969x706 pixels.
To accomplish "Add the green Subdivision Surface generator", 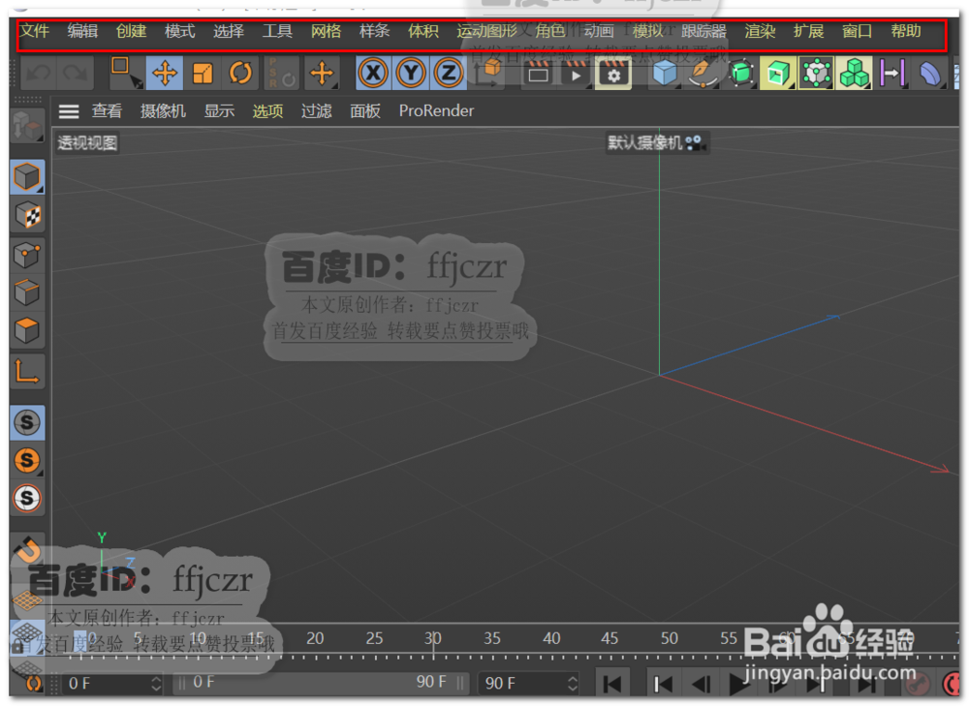I will pos(741,74).
